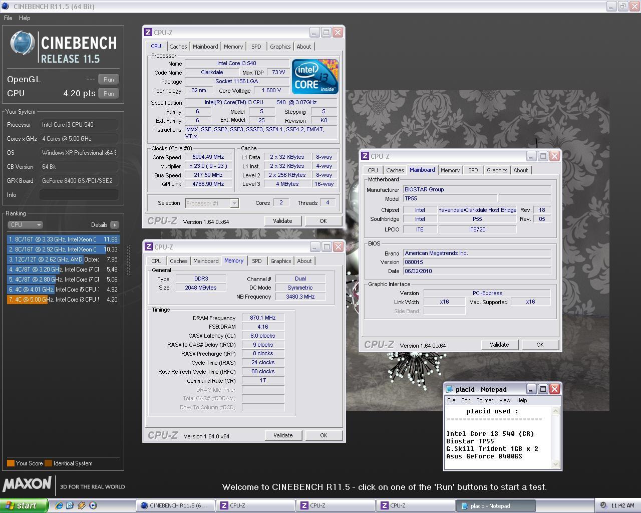Click Validate in the Mainboard tab CPU-Z window
The height and width of the screenshot is (513, 641).
[499, 345]
